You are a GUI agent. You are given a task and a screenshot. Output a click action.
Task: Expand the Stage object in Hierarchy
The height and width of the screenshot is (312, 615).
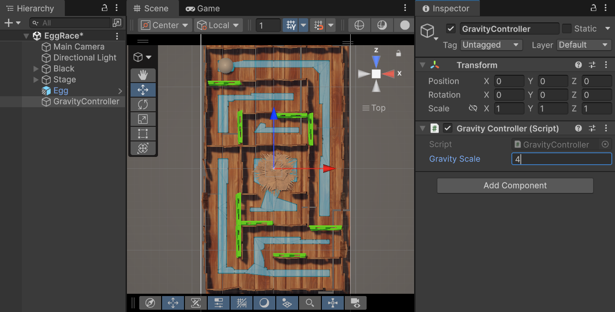[36, 80]
